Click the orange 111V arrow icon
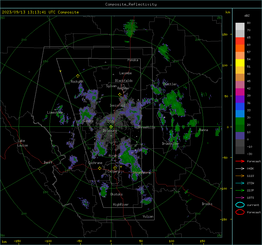Viewport: 262px width, 245px height. pos(240,176)
